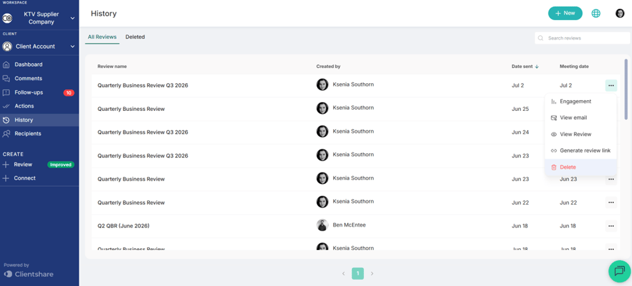
Task: Click the plus icon next to Review
Action: [x=6, y=164]
